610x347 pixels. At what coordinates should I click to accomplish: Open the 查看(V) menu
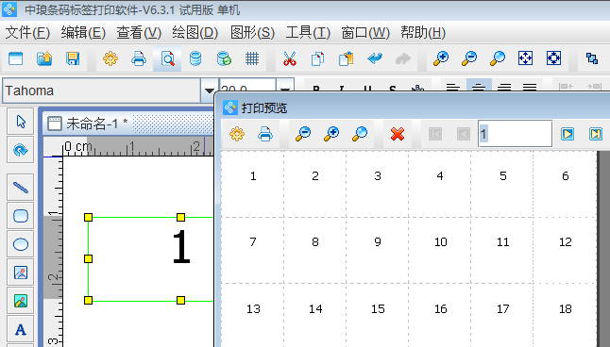click(x=139, y=33)
